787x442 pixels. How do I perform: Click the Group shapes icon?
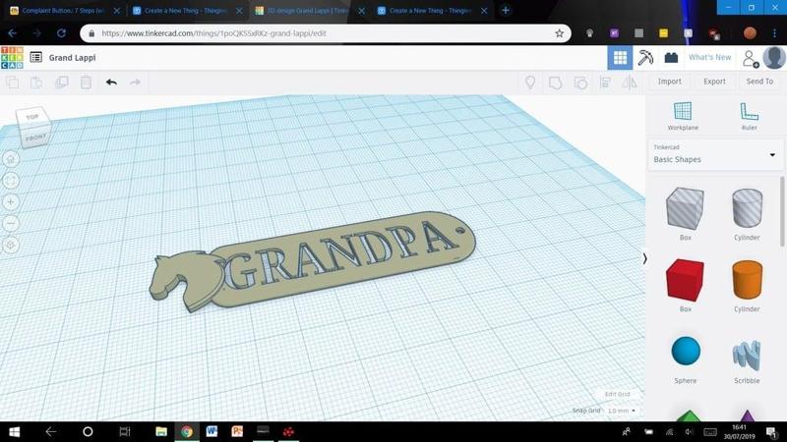click(x=555, y=83)
